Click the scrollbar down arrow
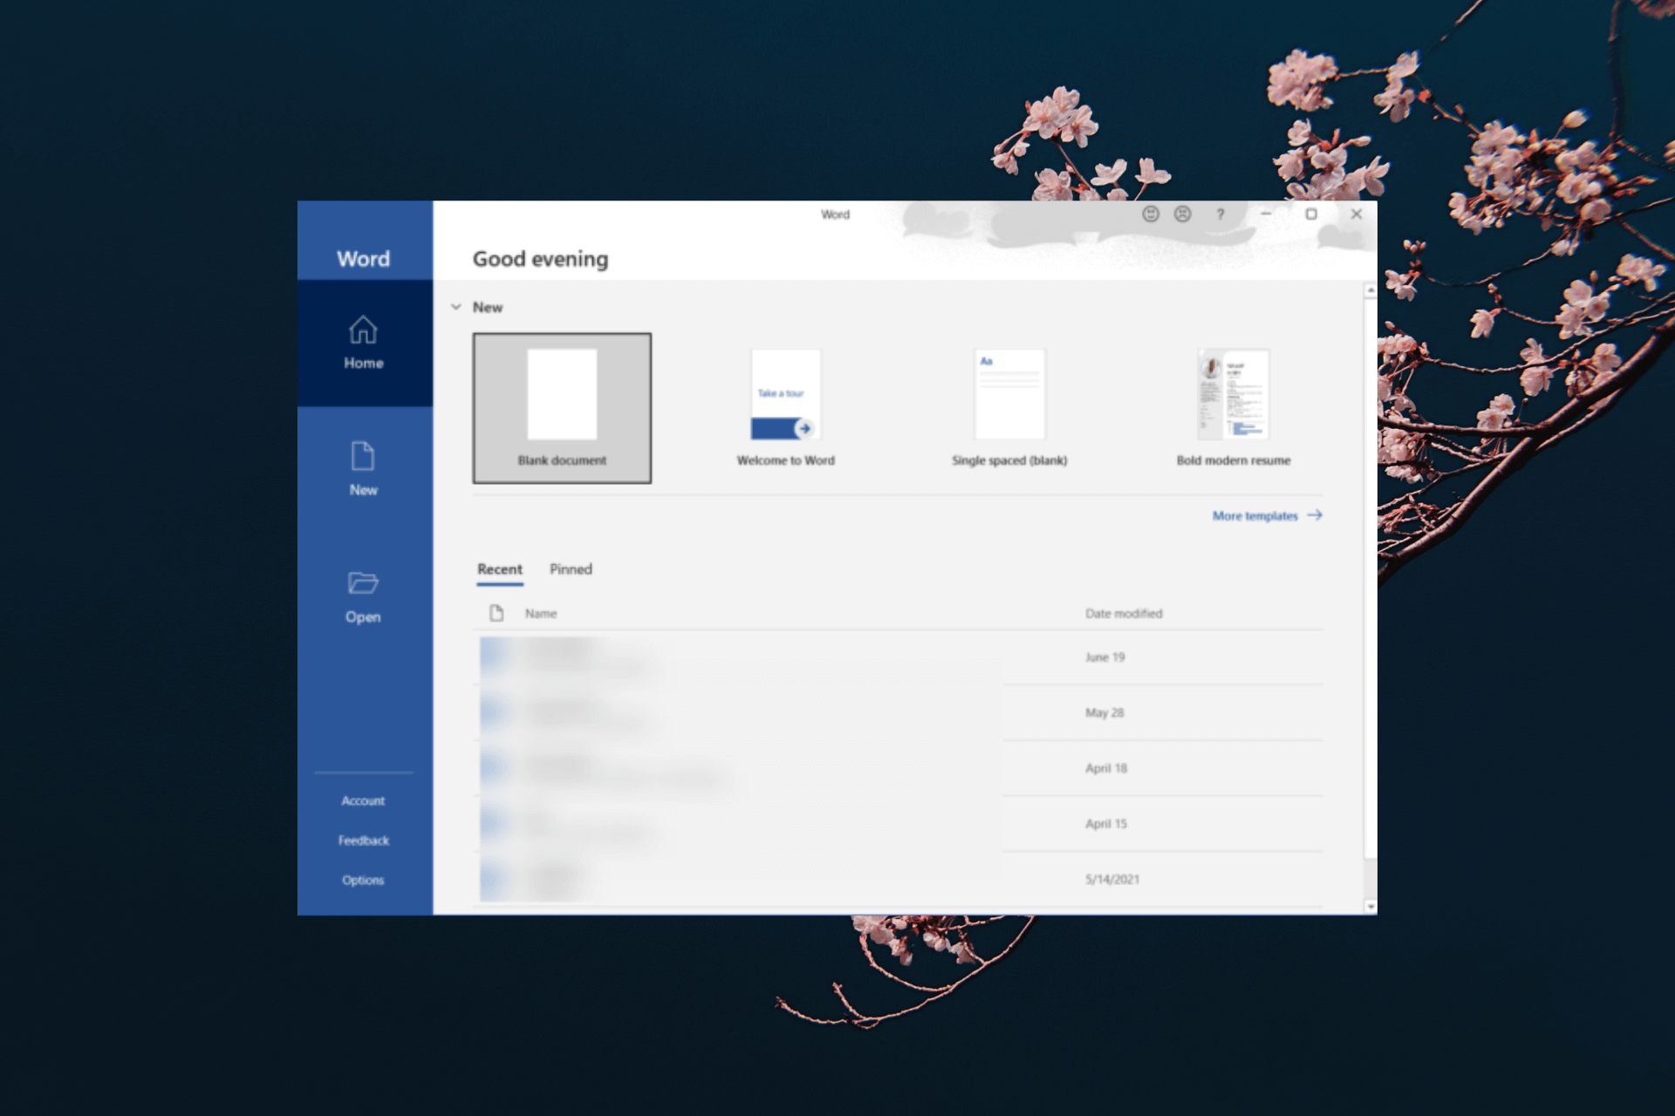This screenshot has height=1116, width=1675. click(1371, 907)
